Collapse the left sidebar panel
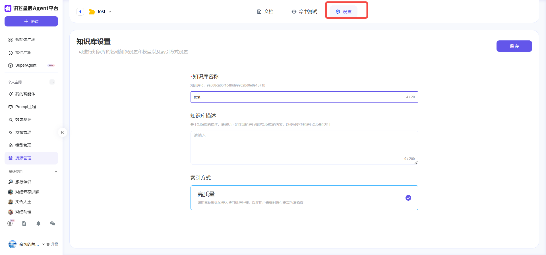This screenshot has width=546, height=255. pyautogui.click(x=63, y=132)
